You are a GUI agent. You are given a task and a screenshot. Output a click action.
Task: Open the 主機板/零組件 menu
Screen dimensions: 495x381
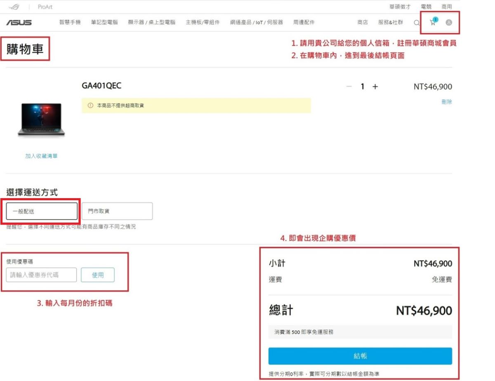pos(203,22)
